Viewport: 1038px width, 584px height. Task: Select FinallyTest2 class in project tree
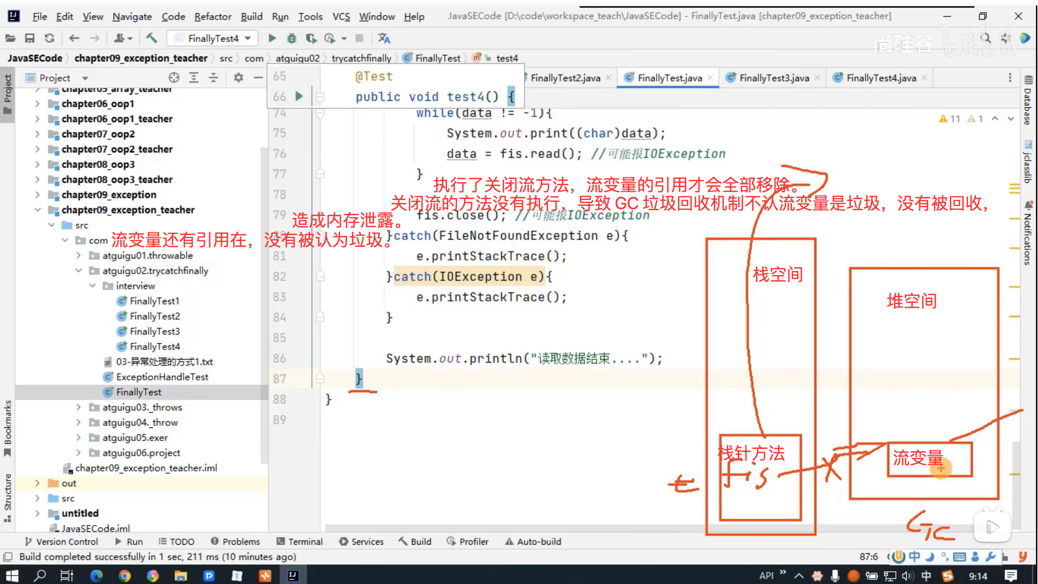click(x=154, y=316)
